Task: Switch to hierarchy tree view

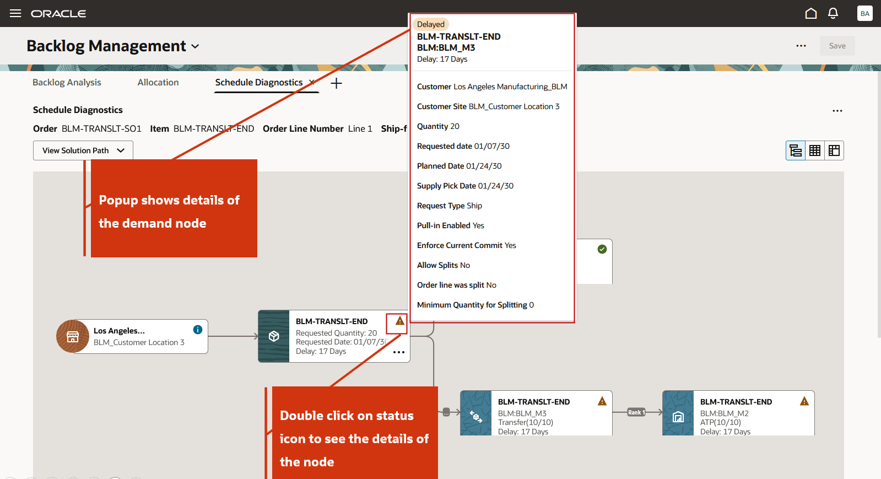Action: pos(796,150)
